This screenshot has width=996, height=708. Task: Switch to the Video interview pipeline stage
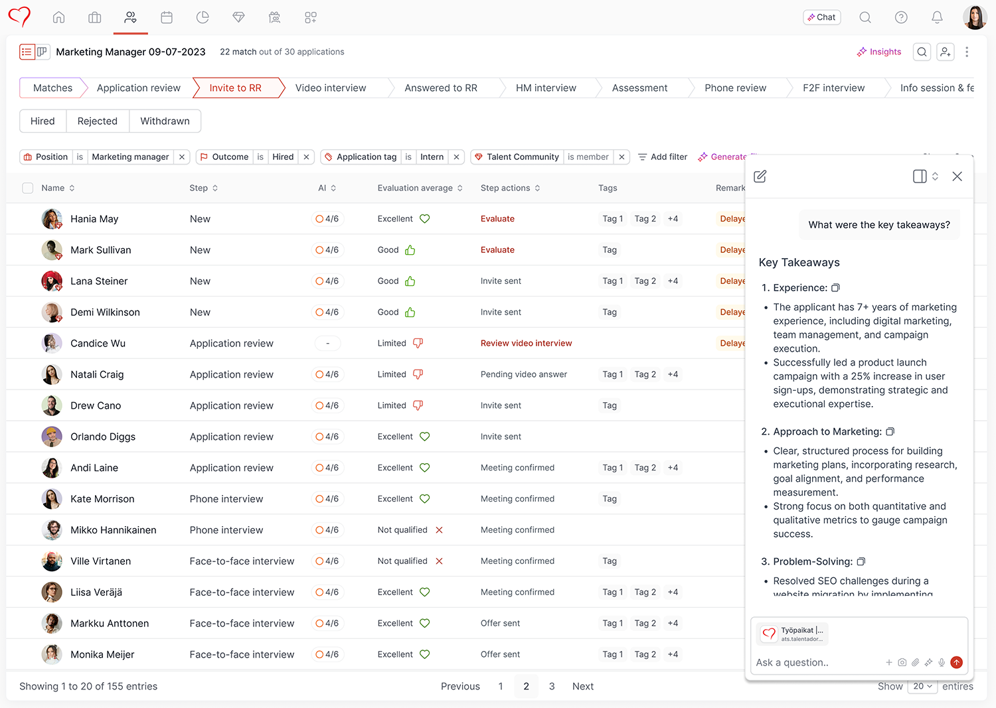pyautogui.click(x=331, y=88)
